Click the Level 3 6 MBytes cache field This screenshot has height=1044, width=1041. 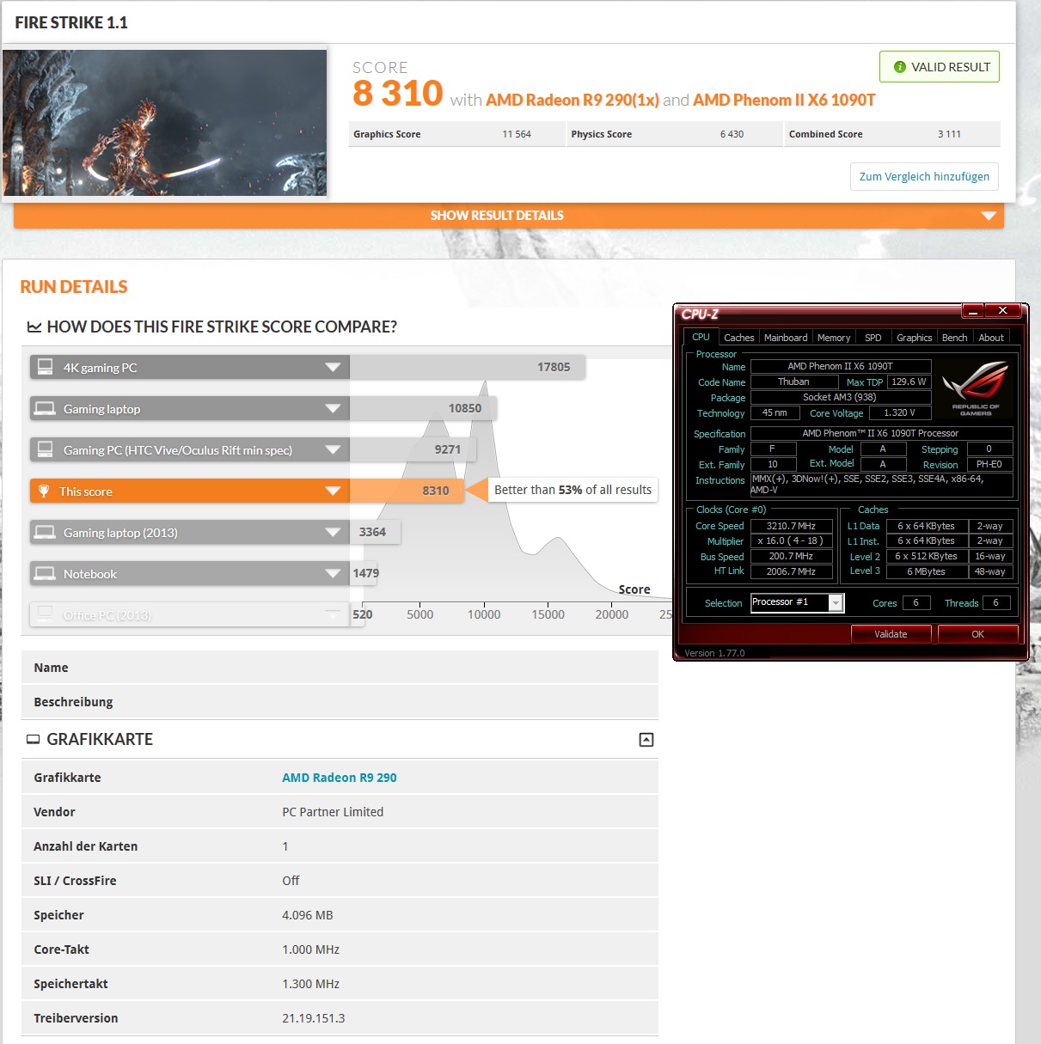coord(926,571)
